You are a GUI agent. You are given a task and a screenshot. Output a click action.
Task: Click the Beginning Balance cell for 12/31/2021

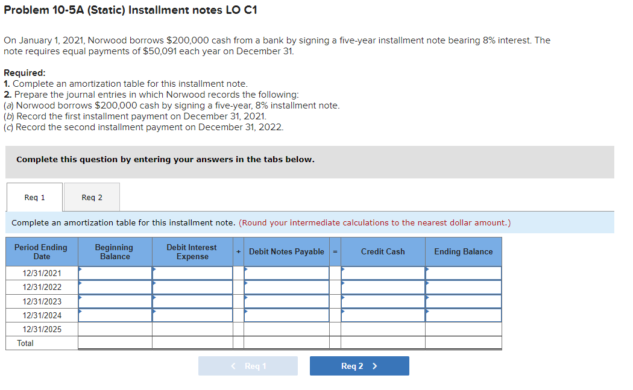click(115, 272)
